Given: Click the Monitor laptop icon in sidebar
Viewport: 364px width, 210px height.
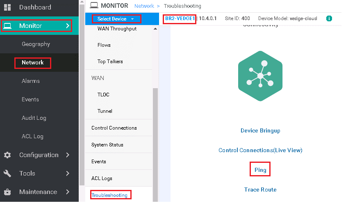Looking at the screenshot, I should (7, 25).
